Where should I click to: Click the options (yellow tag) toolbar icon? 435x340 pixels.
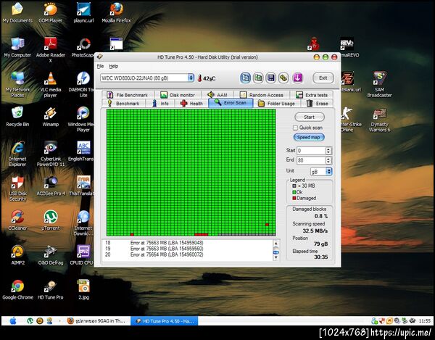tap(283, 78)
